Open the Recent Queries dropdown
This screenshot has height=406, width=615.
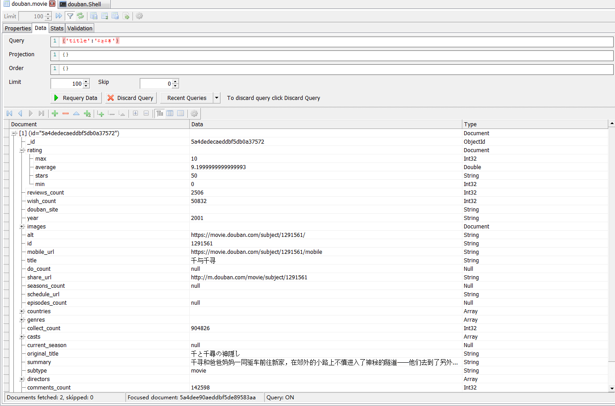(x=216, y=98)
